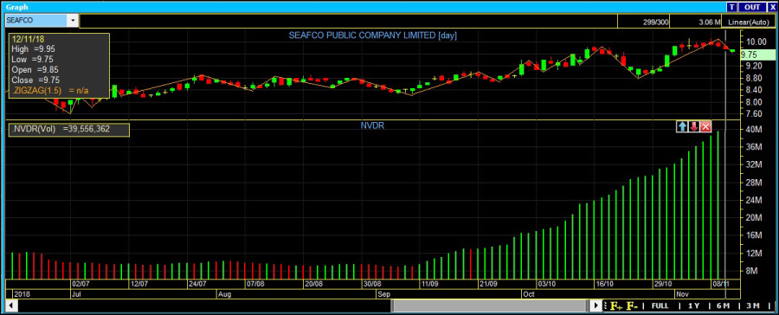Click the SEAFCO symbol input field
Screen dimensions: 779x315
[x=36, y=21]
